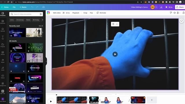185x104 pixels.
Task: Add a new page to timeline
Action: coord(152,100)
